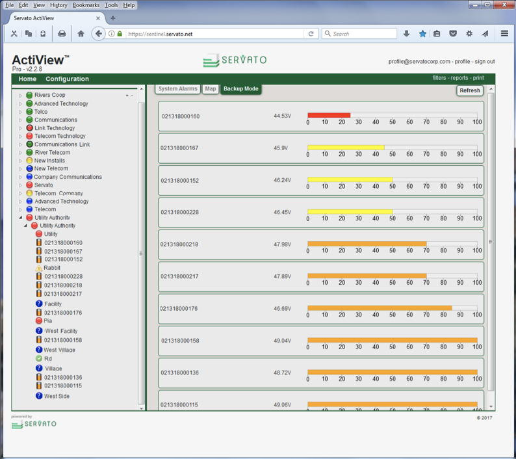Select 021318000158 in the tree
The height and width of the screenshot is (459, 516).
click(x=63, y=340)
